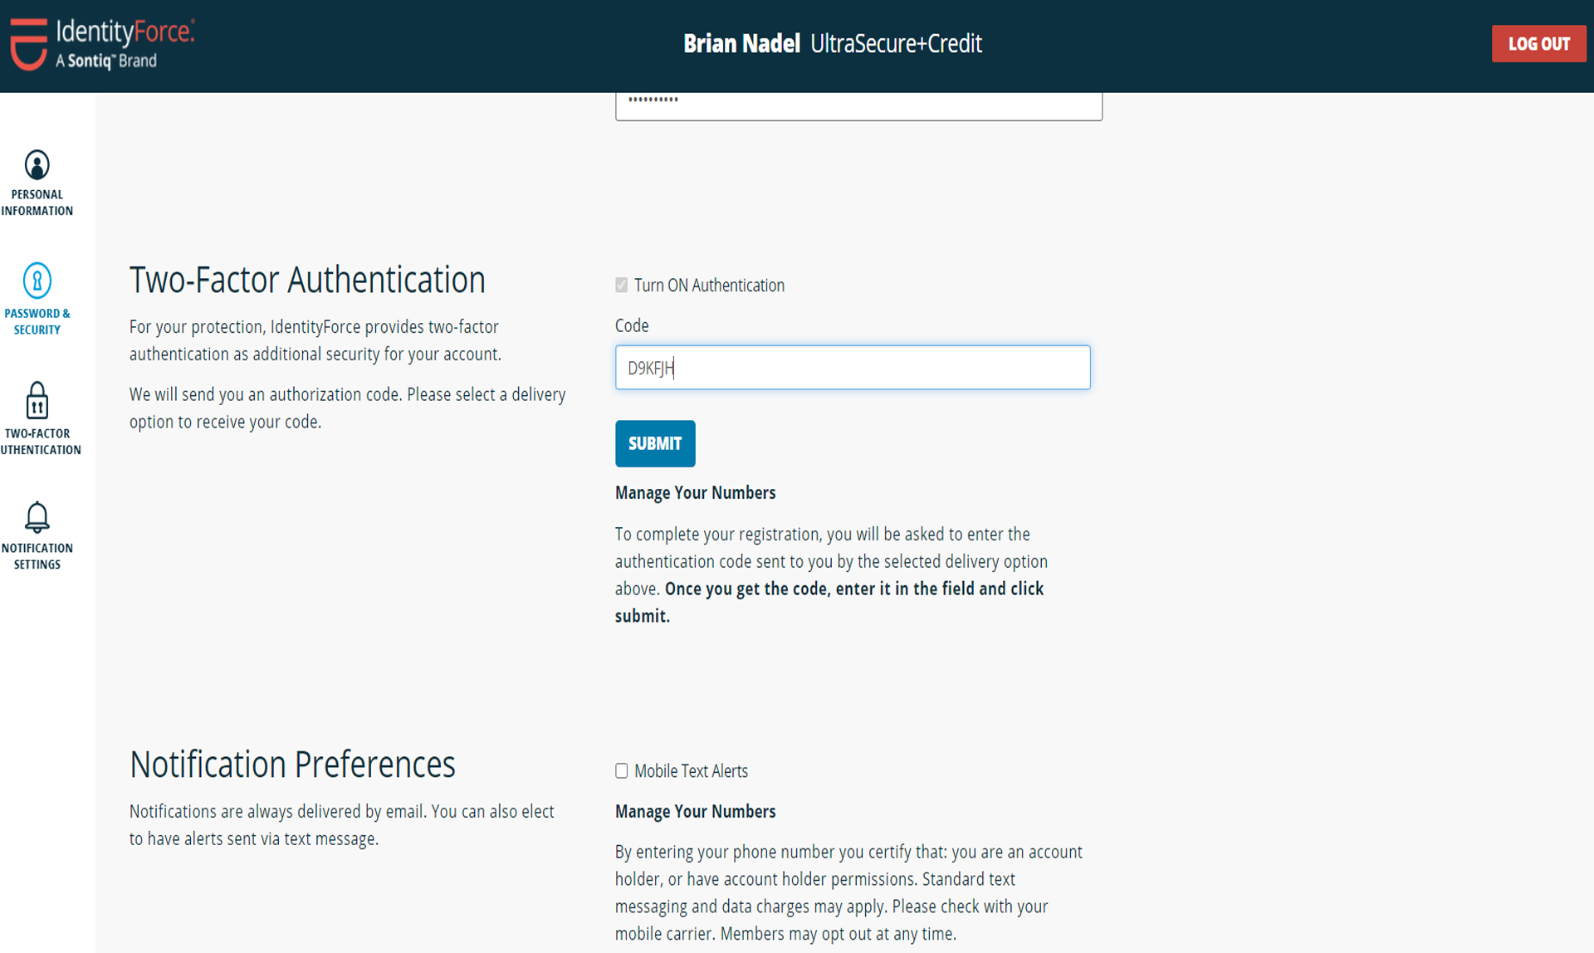Click the Brian Nadel account name in header
The image size is (1594, 953).
pyautogui.click(x=741, y=43)
